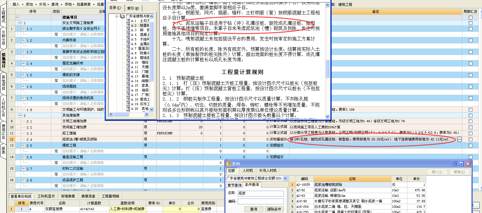Open help topic icon for A.17 广告
Screen dimensions: 482x213
(x=128, y=95)
